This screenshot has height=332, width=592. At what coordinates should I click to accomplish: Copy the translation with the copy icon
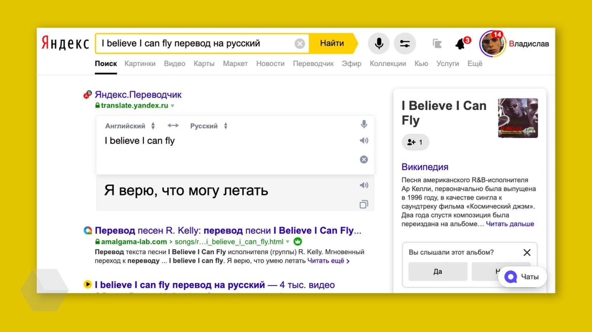[364, 204]
